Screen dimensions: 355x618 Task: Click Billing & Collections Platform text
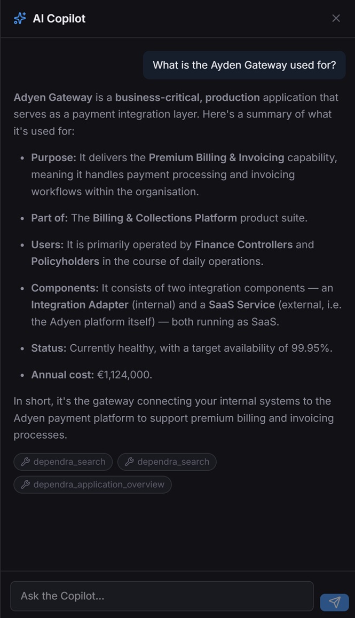165,218
